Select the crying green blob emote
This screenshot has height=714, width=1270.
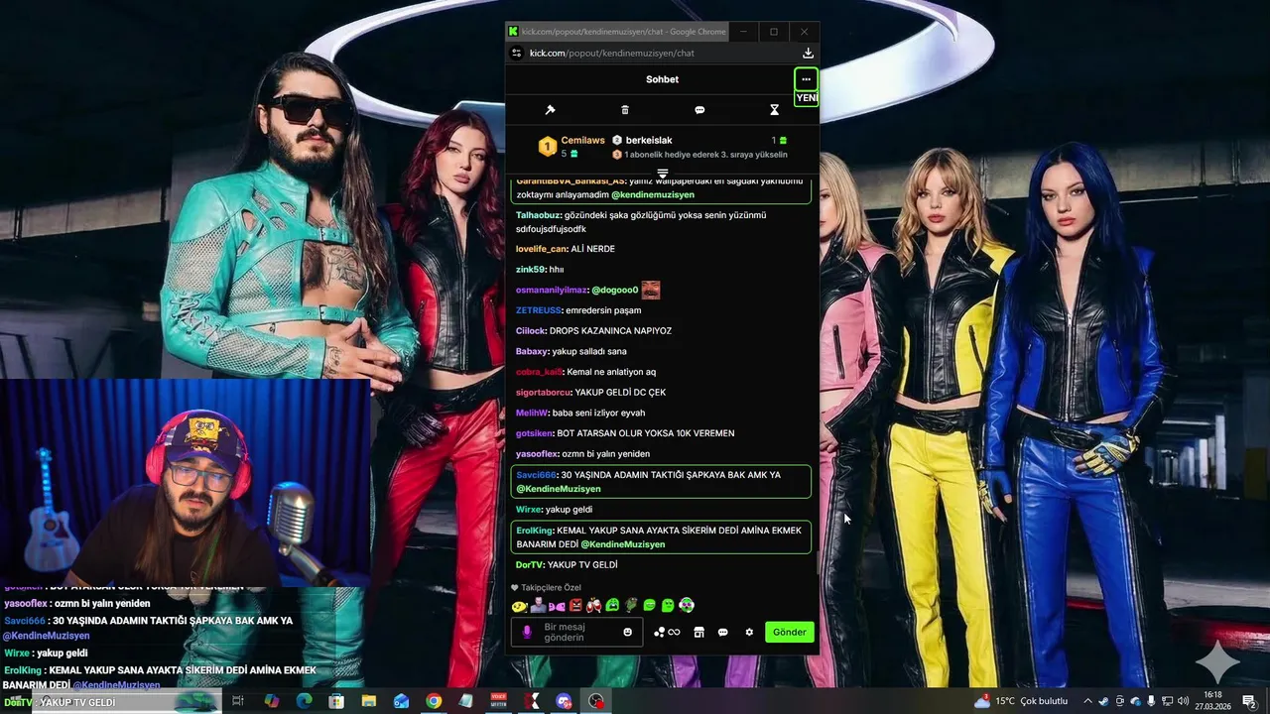612,605
